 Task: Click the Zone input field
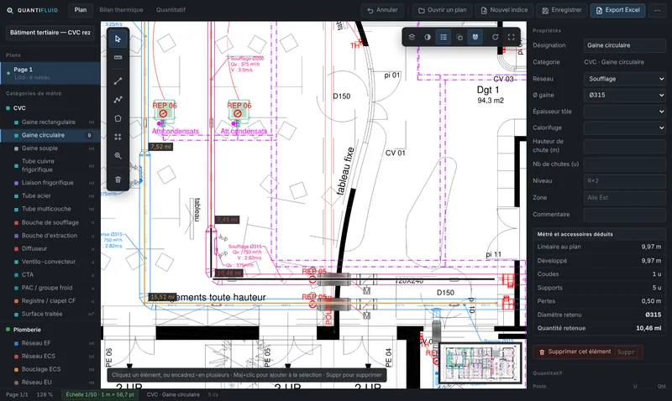click(625, 197)
